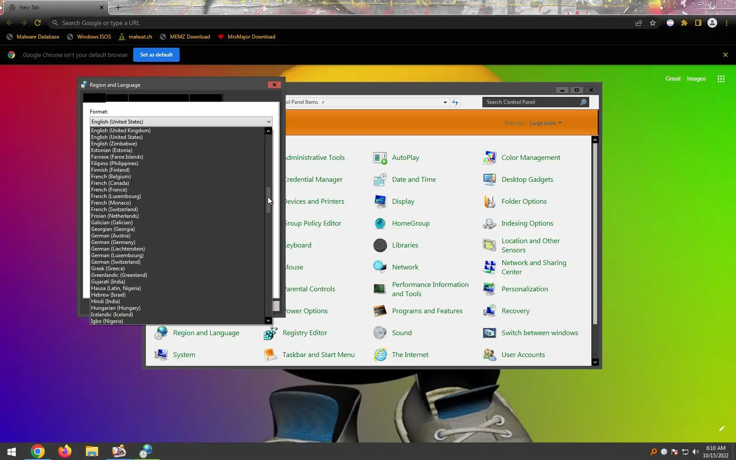This screenshot has height=460, width=736.
Task: Click the Control Panel scrollbar down arrow
Action: tap(595, 362)
